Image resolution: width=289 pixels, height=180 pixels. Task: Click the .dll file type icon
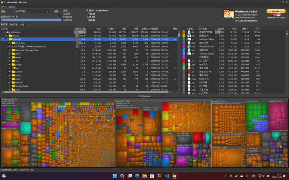point(190,32)
